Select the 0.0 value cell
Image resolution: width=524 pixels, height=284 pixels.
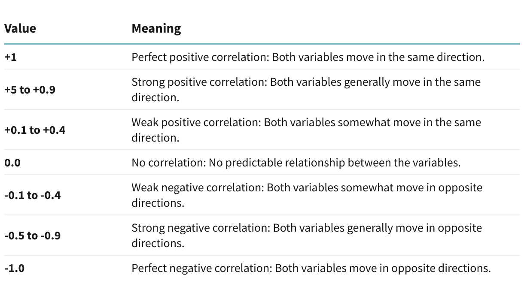(12, 163)
